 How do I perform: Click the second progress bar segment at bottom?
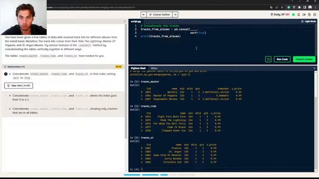[x=150, y=175]
